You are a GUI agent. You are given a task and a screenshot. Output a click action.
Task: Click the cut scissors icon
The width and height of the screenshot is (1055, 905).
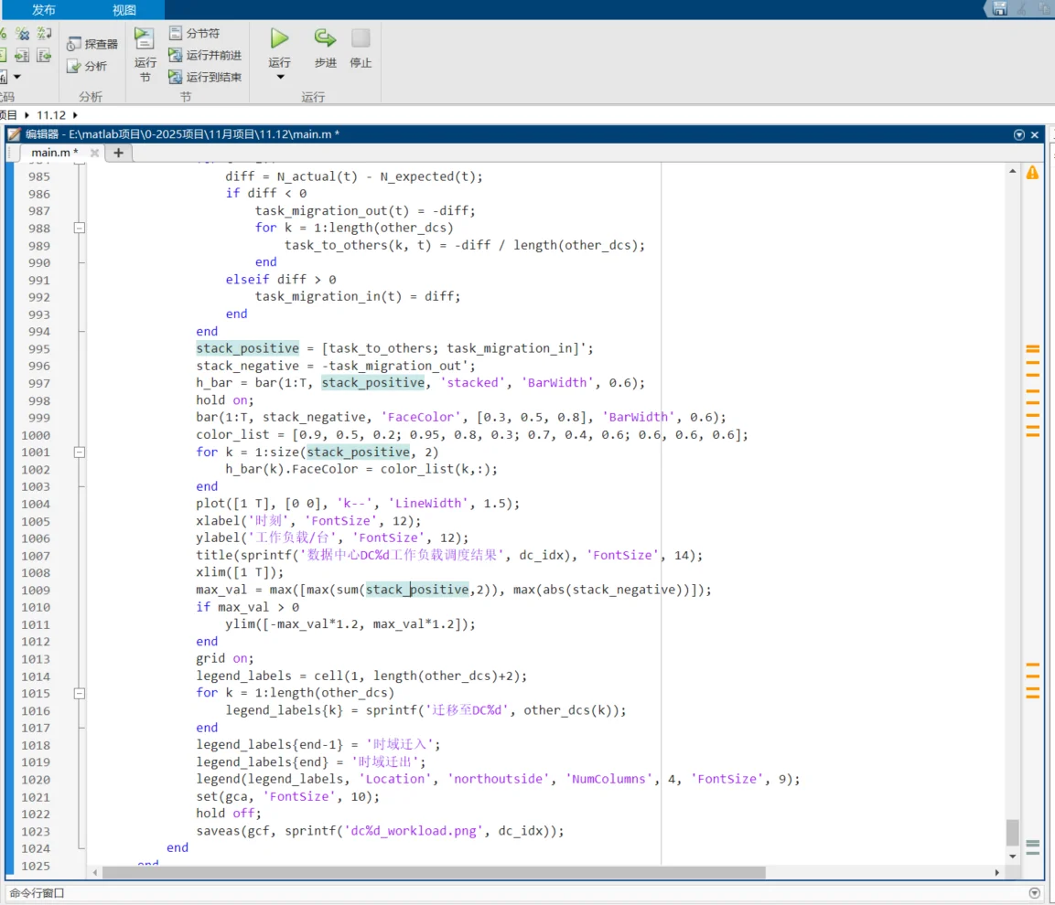(1022, 9)
